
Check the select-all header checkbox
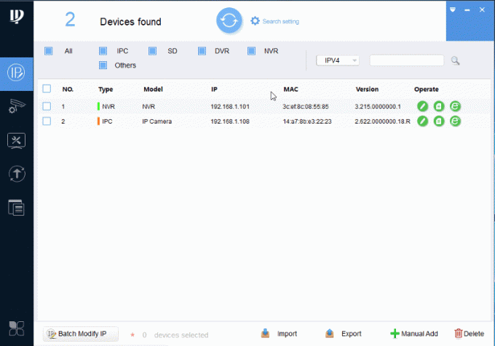pos(47,89)
